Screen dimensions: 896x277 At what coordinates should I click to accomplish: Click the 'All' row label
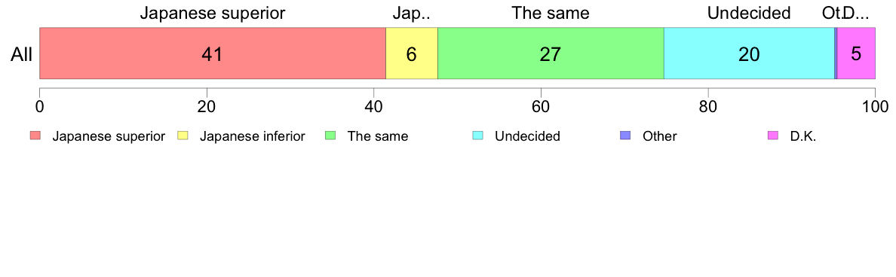point(22,54)
